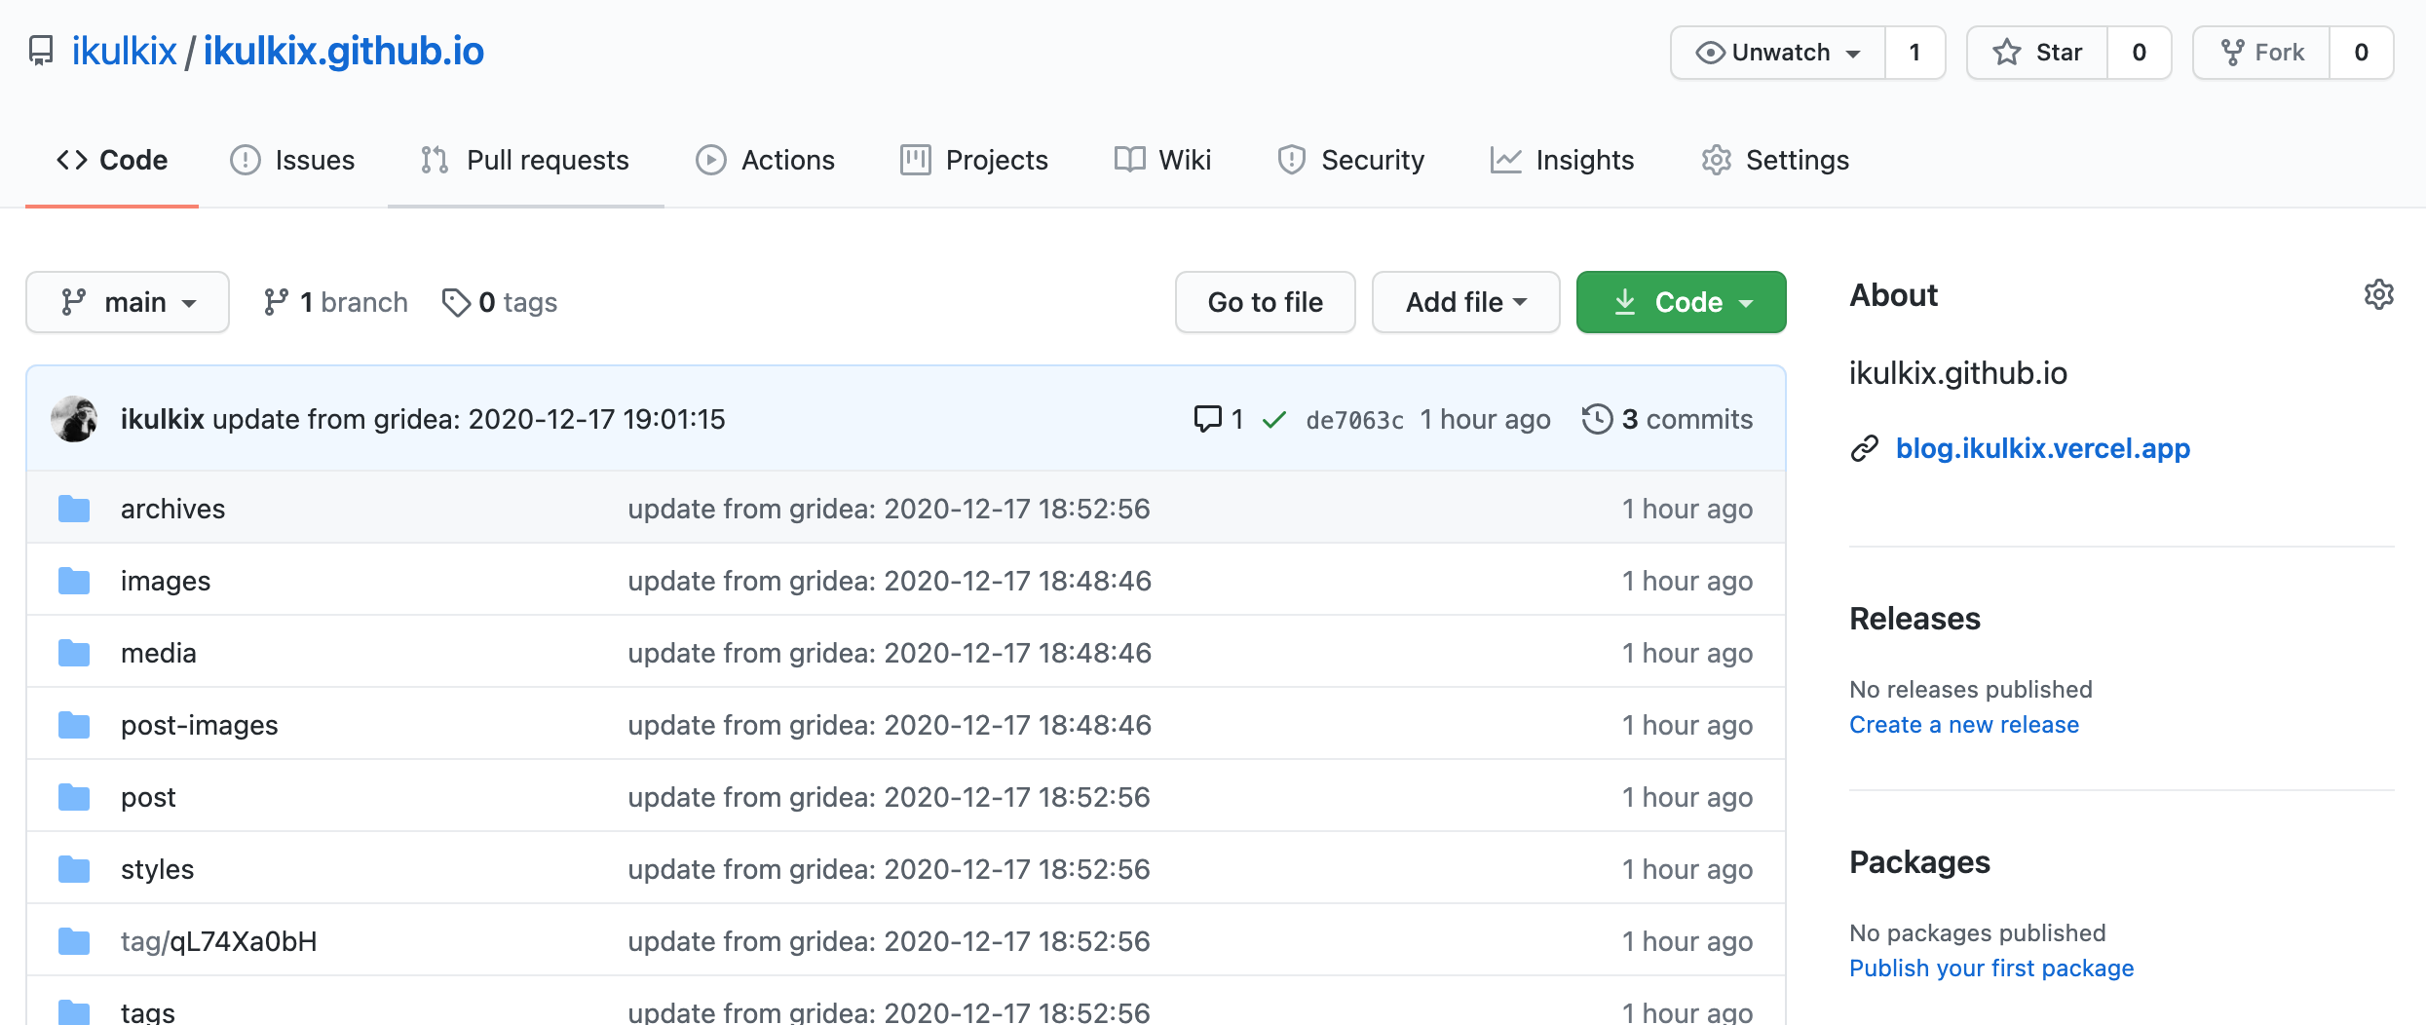
Task: Open the media folder
Action: [158, 653]
